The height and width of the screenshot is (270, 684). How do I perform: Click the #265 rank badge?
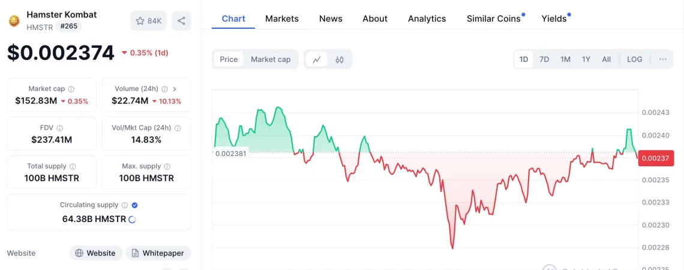pyautogui.click(x=69, y=26)
